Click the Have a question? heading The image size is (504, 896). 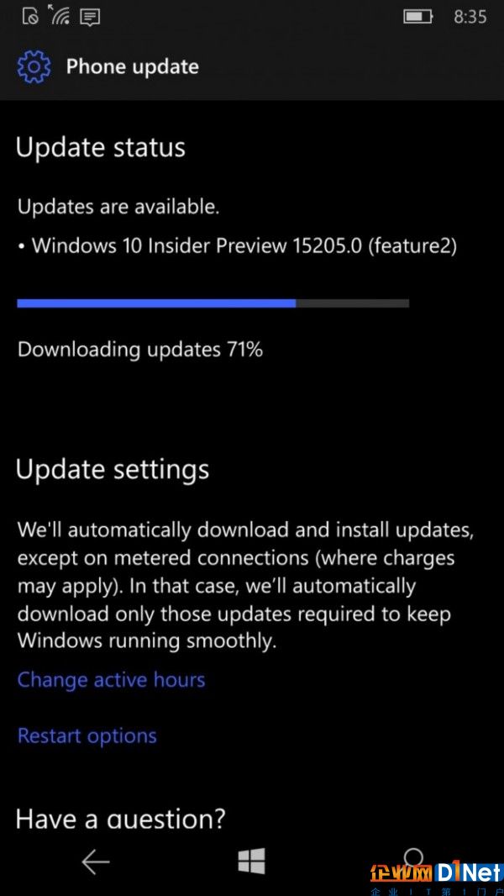[x=120, y=819]
